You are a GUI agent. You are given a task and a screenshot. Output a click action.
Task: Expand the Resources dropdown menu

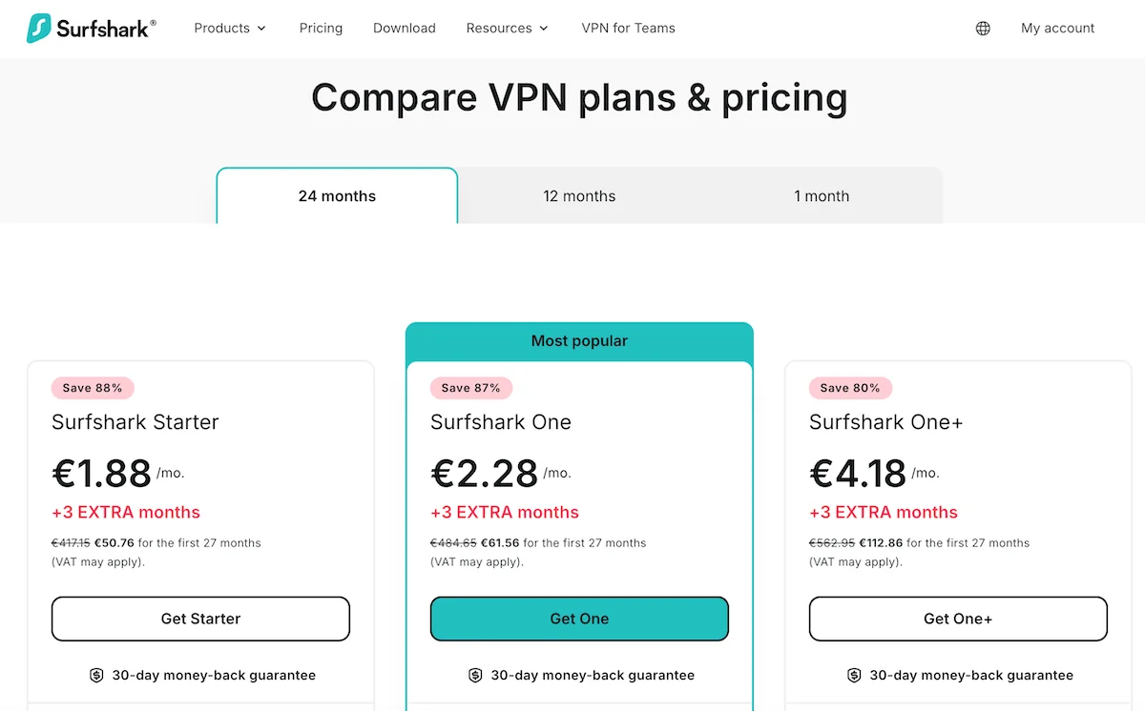coord(507,29)
